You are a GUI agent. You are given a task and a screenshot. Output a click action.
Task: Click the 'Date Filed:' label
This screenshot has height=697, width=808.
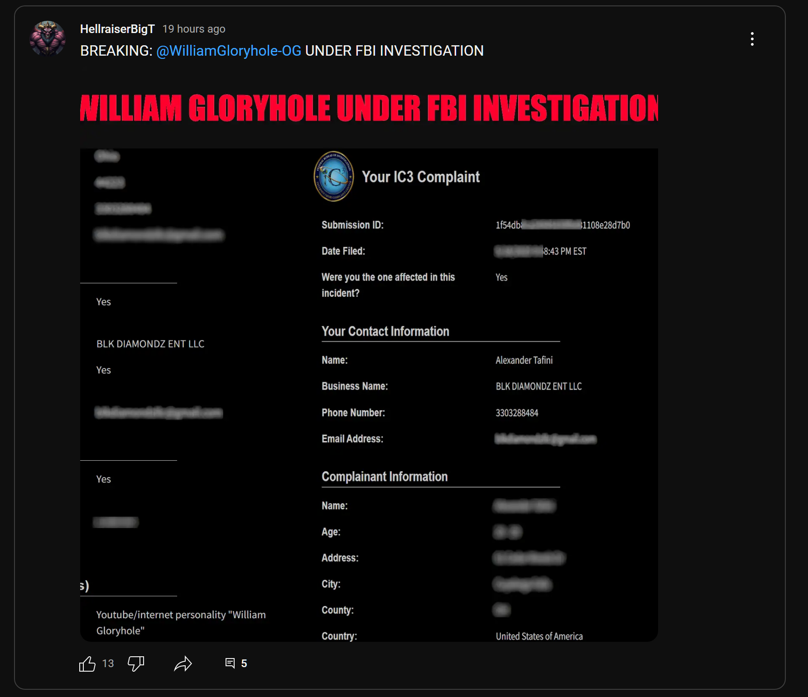[x=343, y=251]
